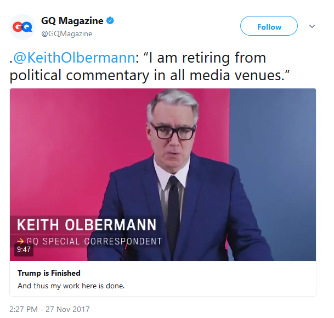
Task: Click the yellow arrow icon in caption
Action: tap(20, 241)
